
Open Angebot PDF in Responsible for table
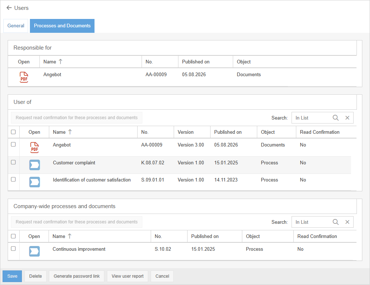point(24,77)
